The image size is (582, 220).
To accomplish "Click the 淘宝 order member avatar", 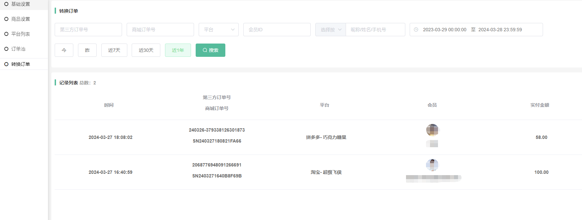I will [x=432, y=165].
